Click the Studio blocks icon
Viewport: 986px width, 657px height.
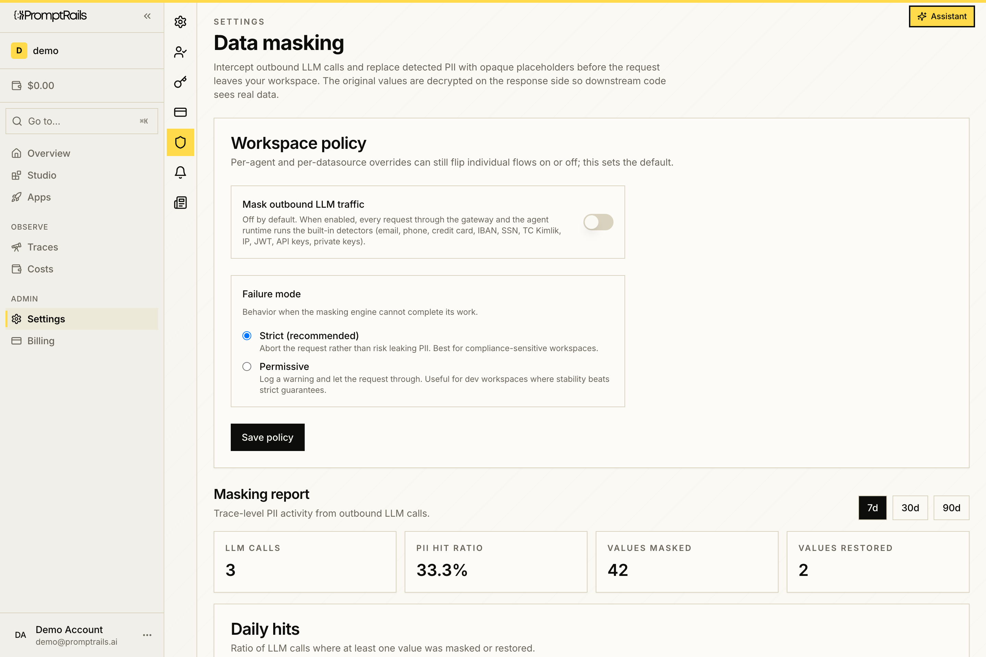click(16, 175)
